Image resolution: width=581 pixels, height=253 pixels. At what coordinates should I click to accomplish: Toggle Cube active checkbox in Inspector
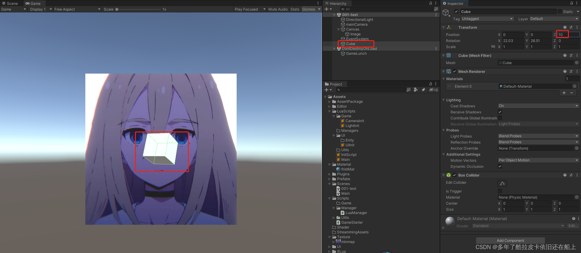(456, 11)
